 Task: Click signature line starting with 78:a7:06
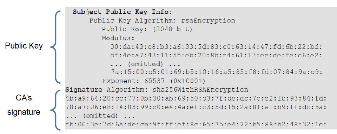click(x=196, y=107)
